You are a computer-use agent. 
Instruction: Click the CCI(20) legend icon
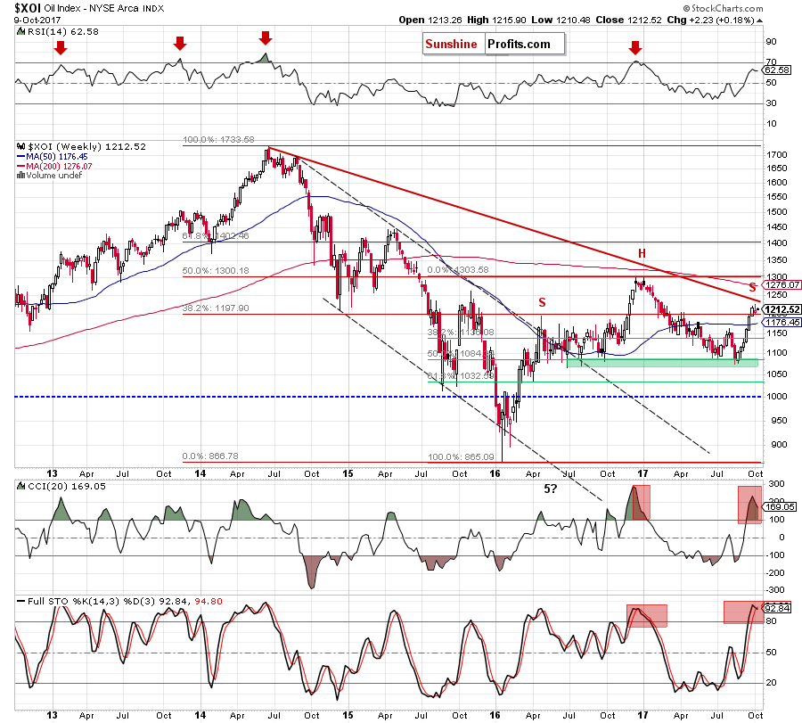point(21,486)
